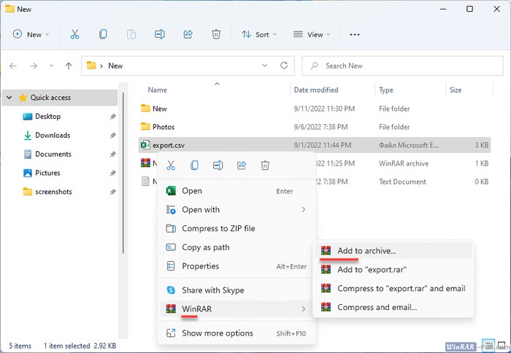Click the Rename icon in the context menu
Screen dimensions: 511x353
(218, 166)
